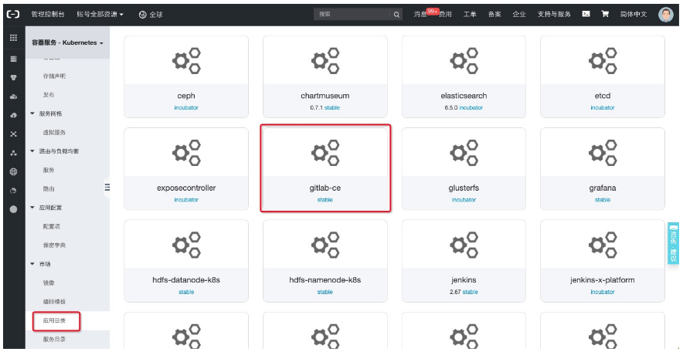
Task: Select 镜像 in the sidebar
Action: click(49, 283)
